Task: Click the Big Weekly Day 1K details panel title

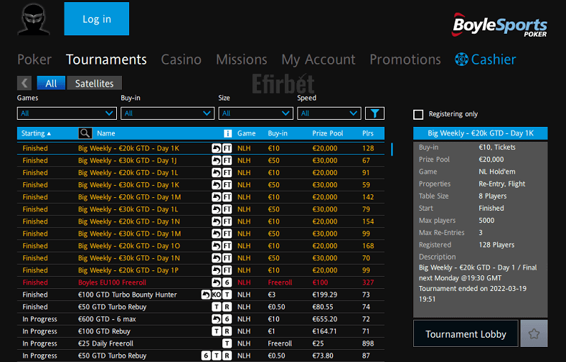Action: pos(481,133)
